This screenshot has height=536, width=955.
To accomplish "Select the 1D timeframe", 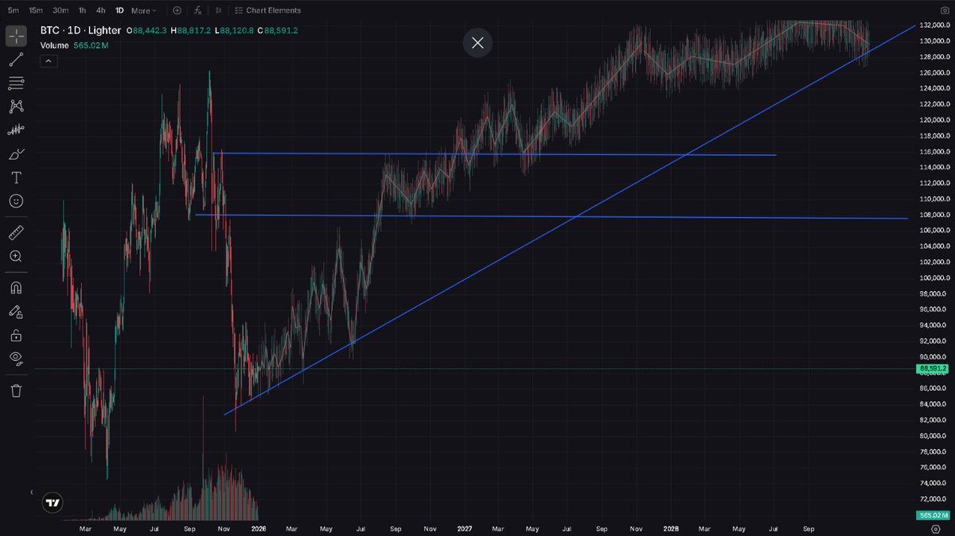I will [119, 10].
